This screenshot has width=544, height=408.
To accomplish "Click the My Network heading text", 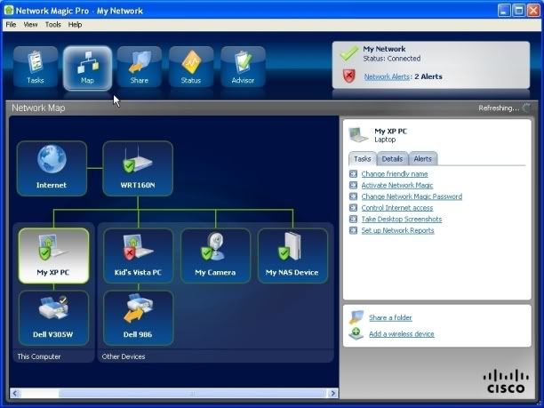I will click(x=384, y=49).
